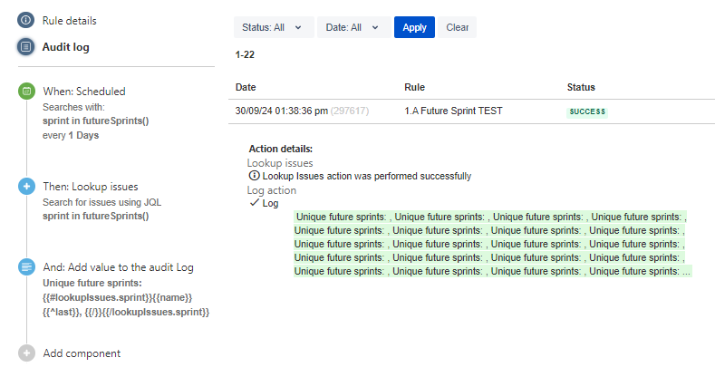Open the Status: All dropdown
715x377 pixels.
[x=273, y=27]
